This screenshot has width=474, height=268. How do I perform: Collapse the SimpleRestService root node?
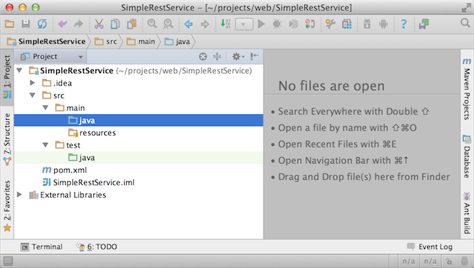[x=20, y=70]
